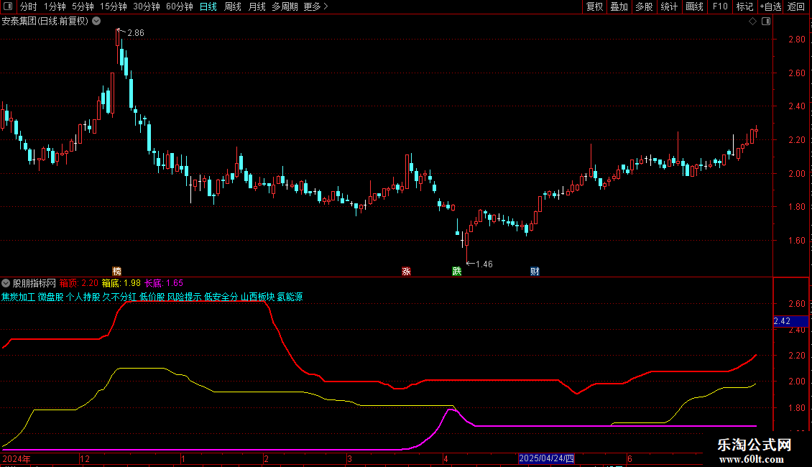
Task: Select the 月线 monthly period
Action: [257, 6]
